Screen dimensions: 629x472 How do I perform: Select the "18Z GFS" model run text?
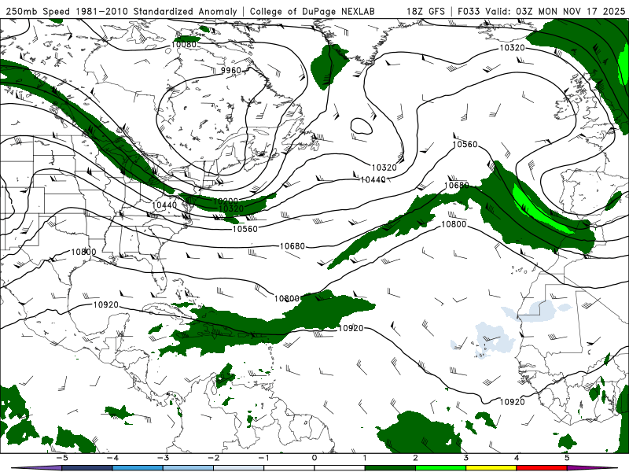coord(425,11)
